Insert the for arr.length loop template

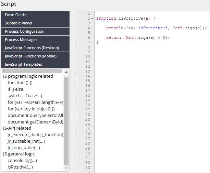(35, 102)
